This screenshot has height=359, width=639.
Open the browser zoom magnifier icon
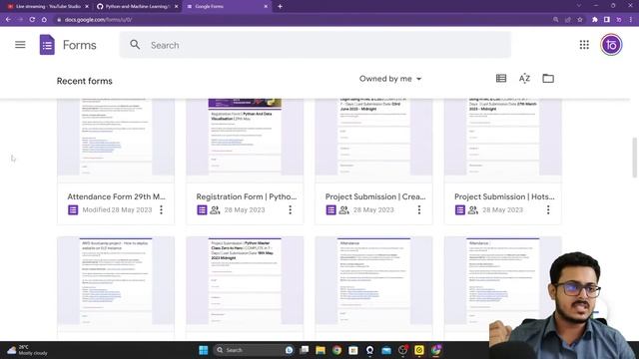(x=556, y=20)
